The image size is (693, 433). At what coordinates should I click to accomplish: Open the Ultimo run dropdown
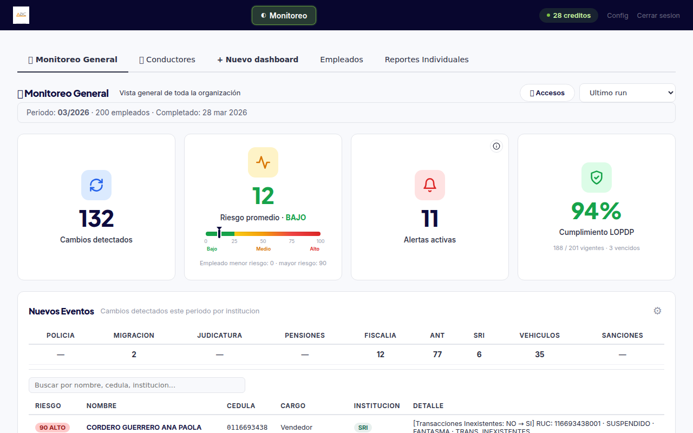(x=627, y=93)
